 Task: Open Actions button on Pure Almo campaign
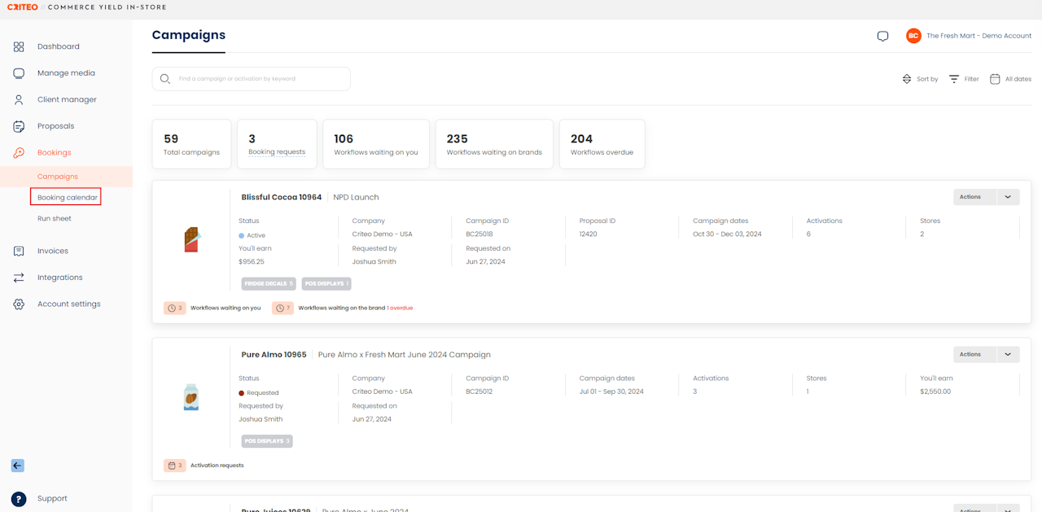(975, 354)
